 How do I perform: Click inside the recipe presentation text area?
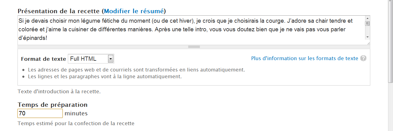[x=190, y=30]
